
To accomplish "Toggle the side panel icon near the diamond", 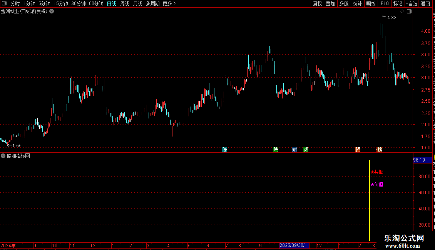I will [x=409, y=12].
